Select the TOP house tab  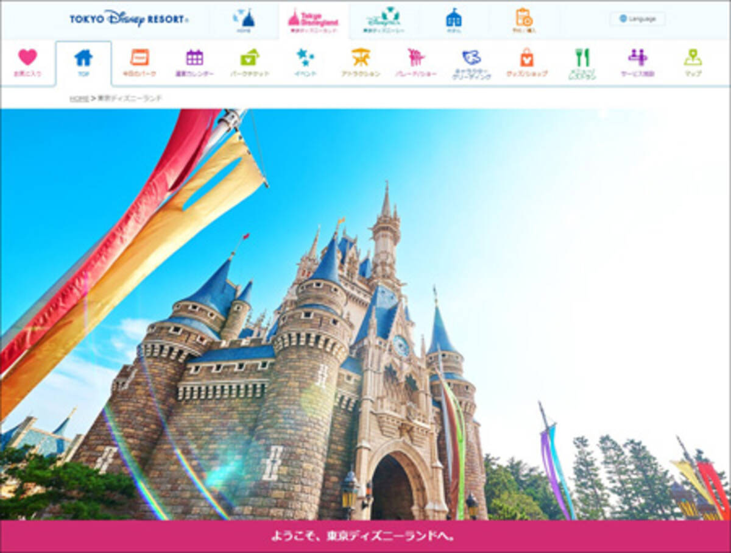[83, 63]
